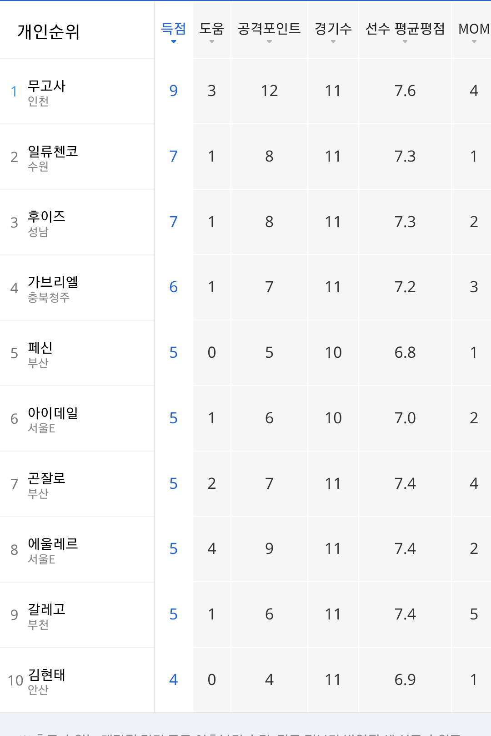Sort table by 도움 header
This screenshot has height=736, width=491.
pos(212,29)
